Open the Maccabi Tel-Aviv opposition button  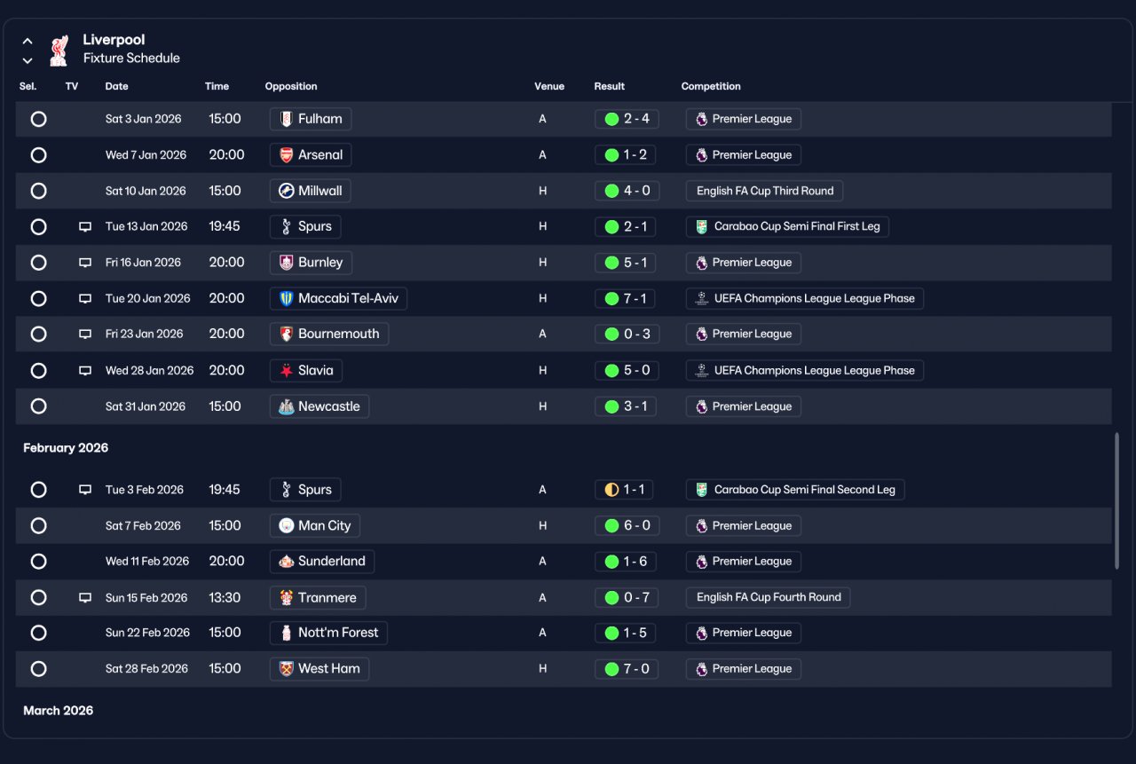[338, 298]
